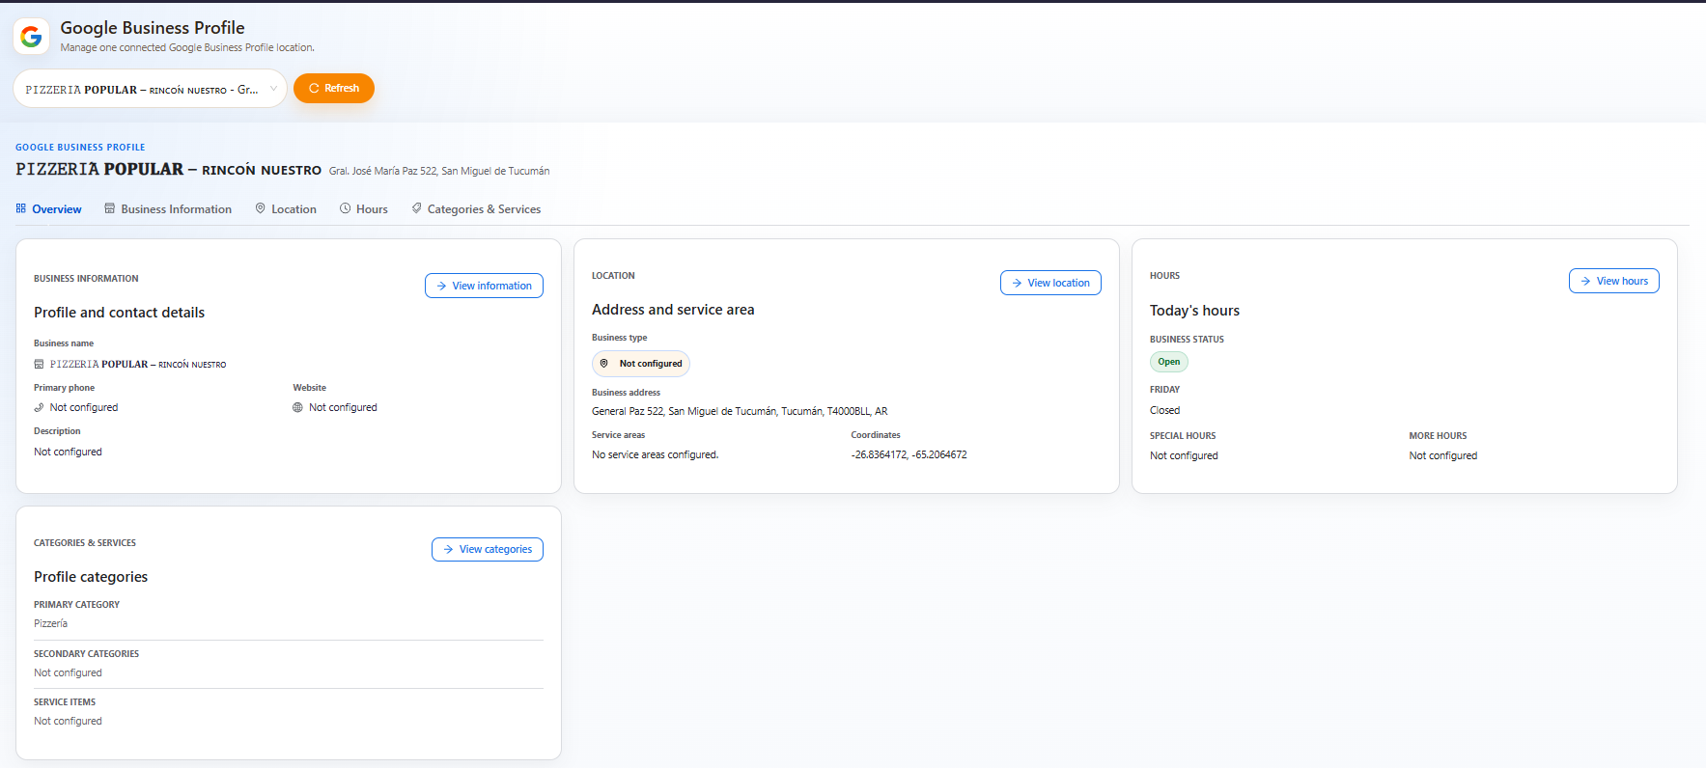Click the No service areas configured text
The width and height of the screenshot is (1706, 768).
point(655,455)
